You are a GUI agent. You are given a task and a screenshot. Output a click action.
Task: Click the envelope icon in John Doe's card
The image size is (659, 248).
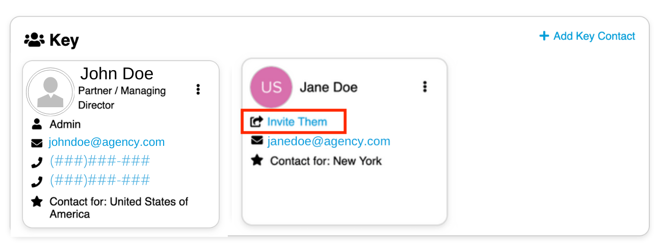(37, 143)
